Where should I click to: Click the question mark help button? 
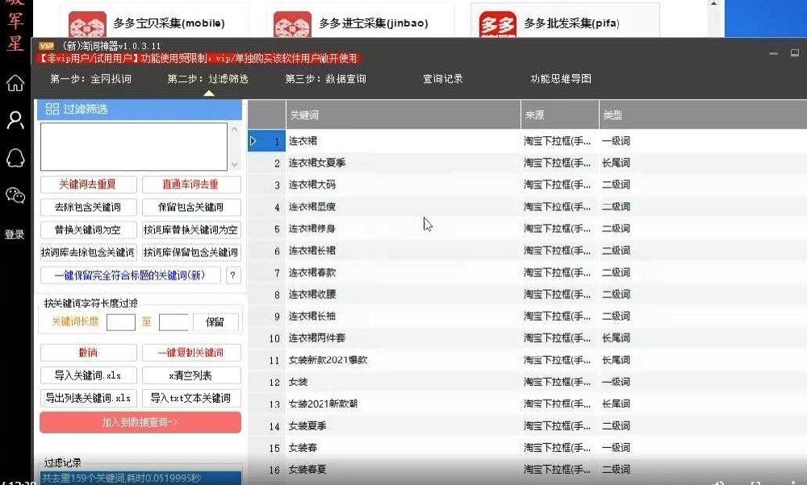coord(233,276)
